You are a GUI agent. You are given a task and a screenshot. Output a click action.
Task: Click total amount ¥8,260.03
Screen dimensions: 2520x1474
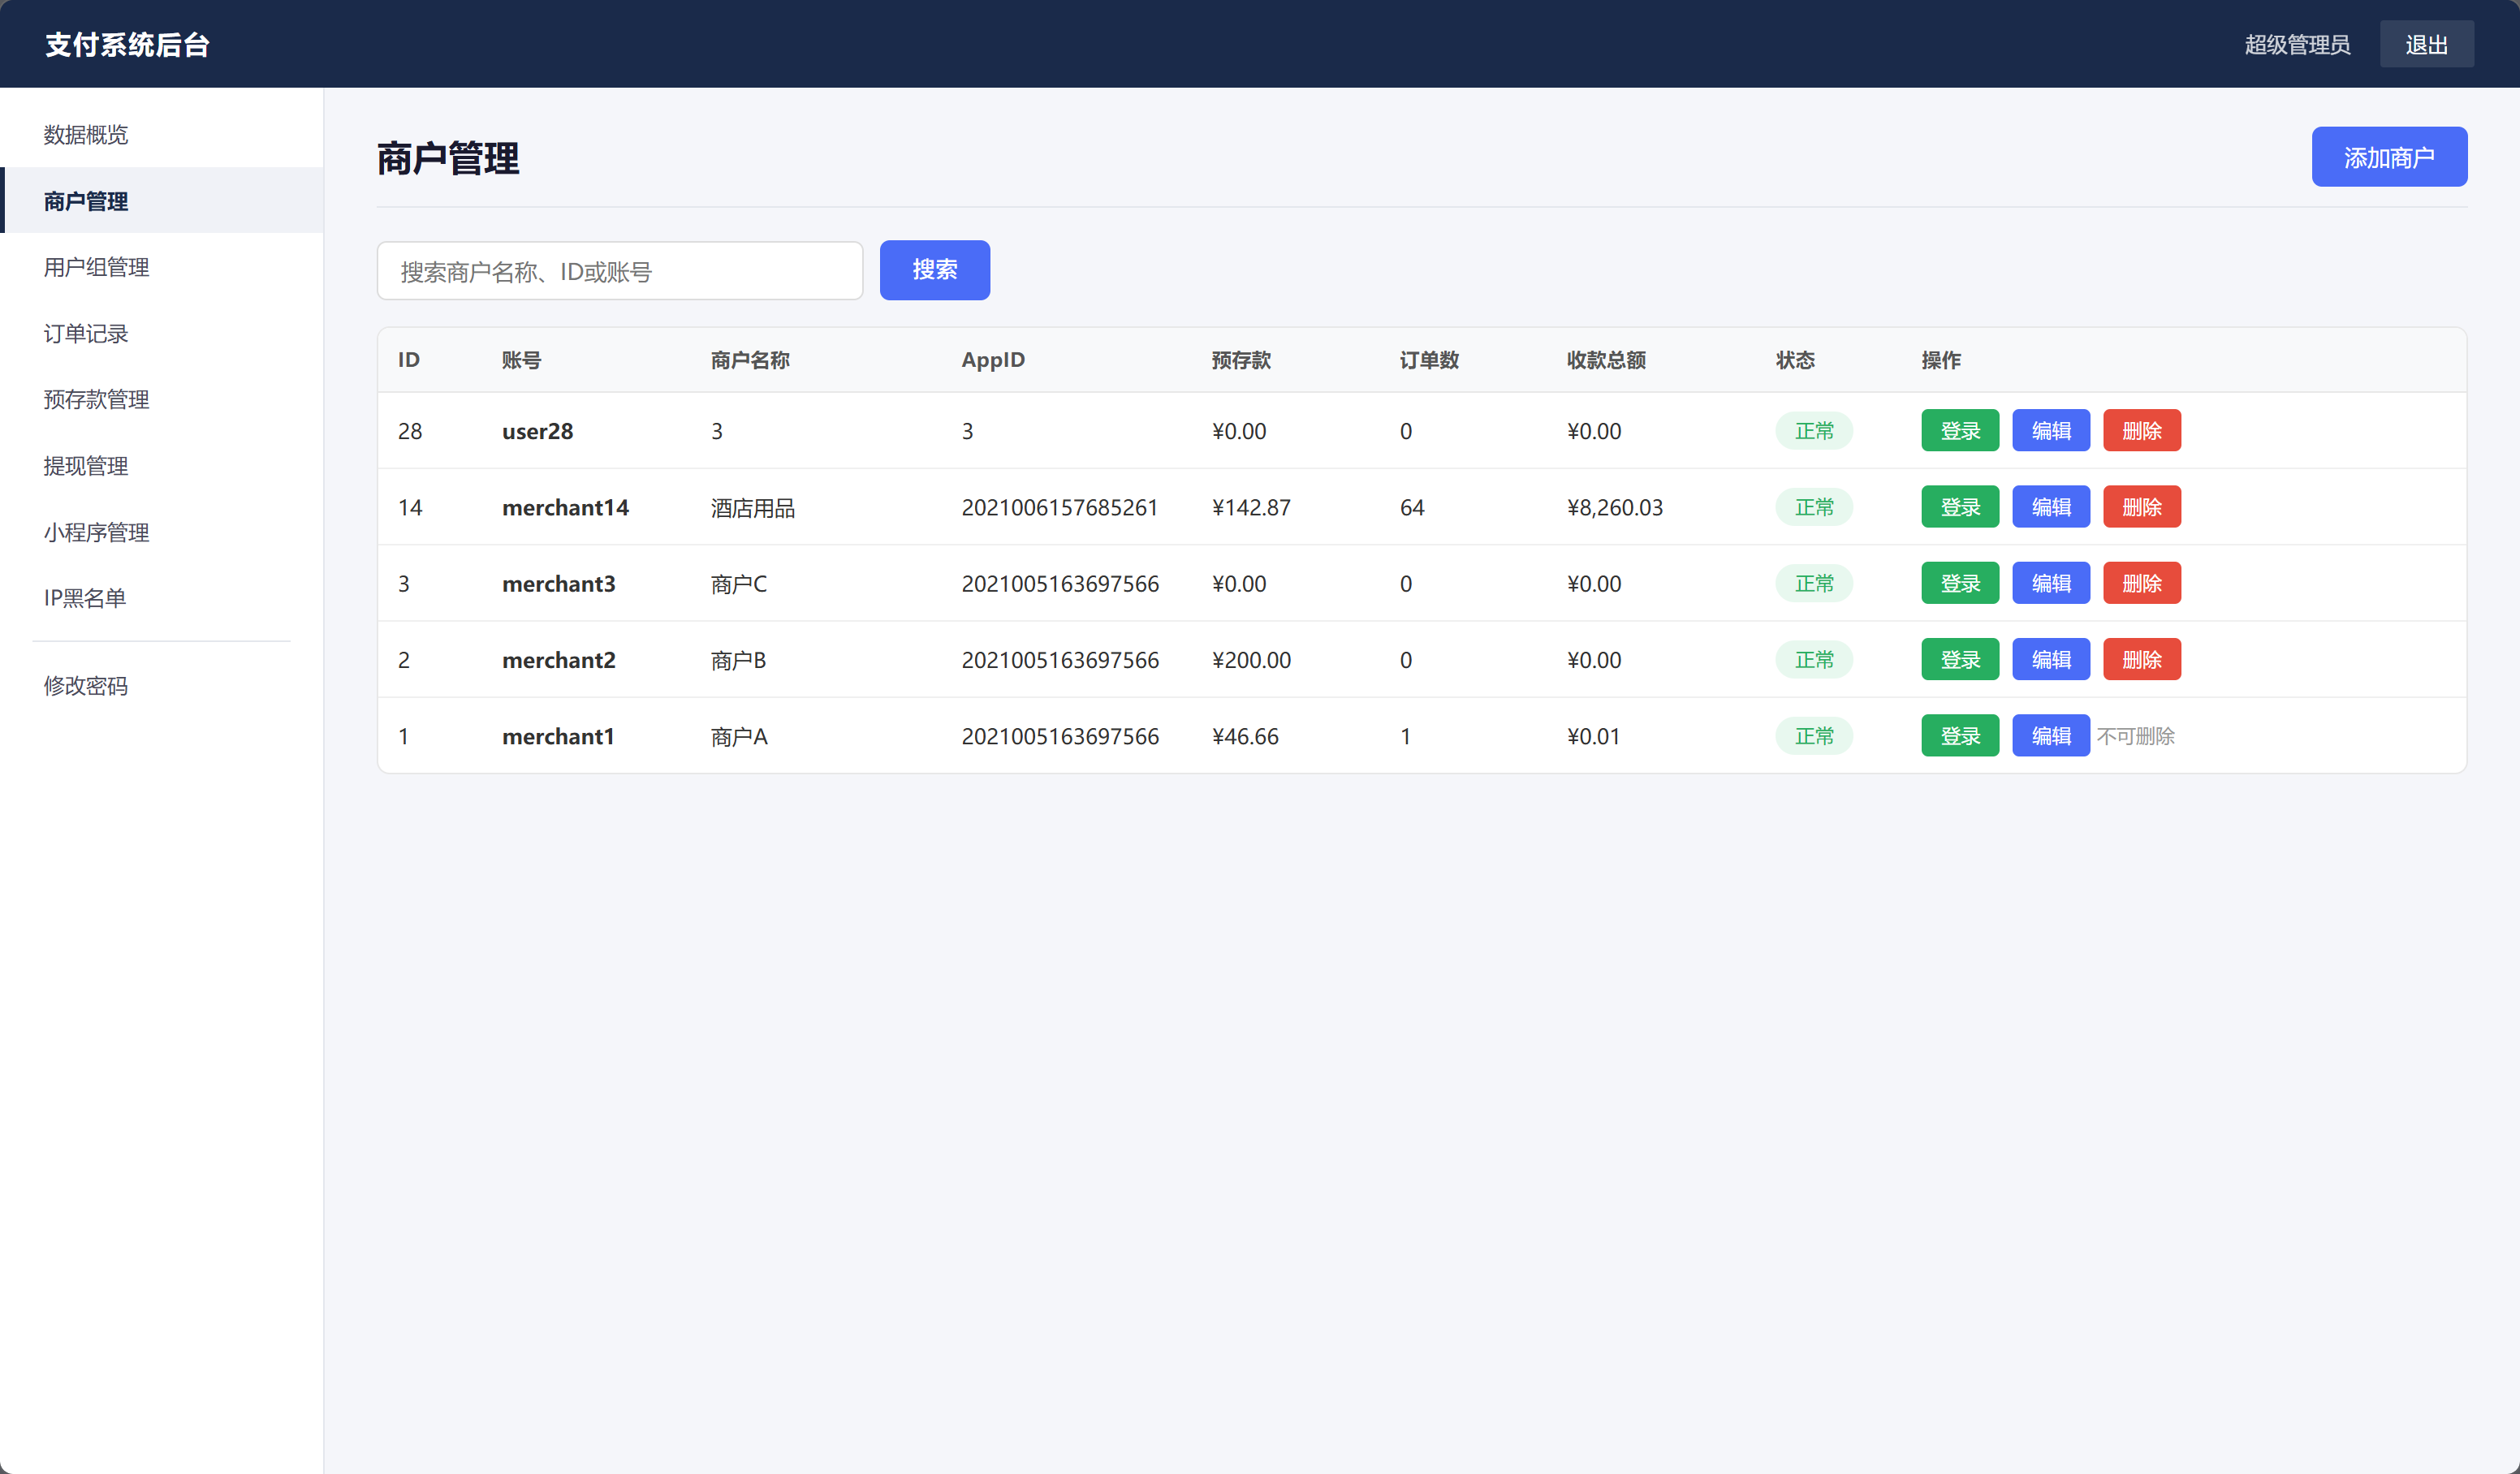click(x=1615, y=507)
